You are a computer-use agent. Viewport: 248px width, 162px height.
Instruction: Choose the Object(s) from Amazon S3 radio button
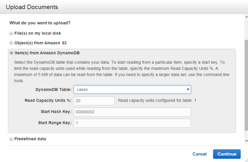coord(11,43)
